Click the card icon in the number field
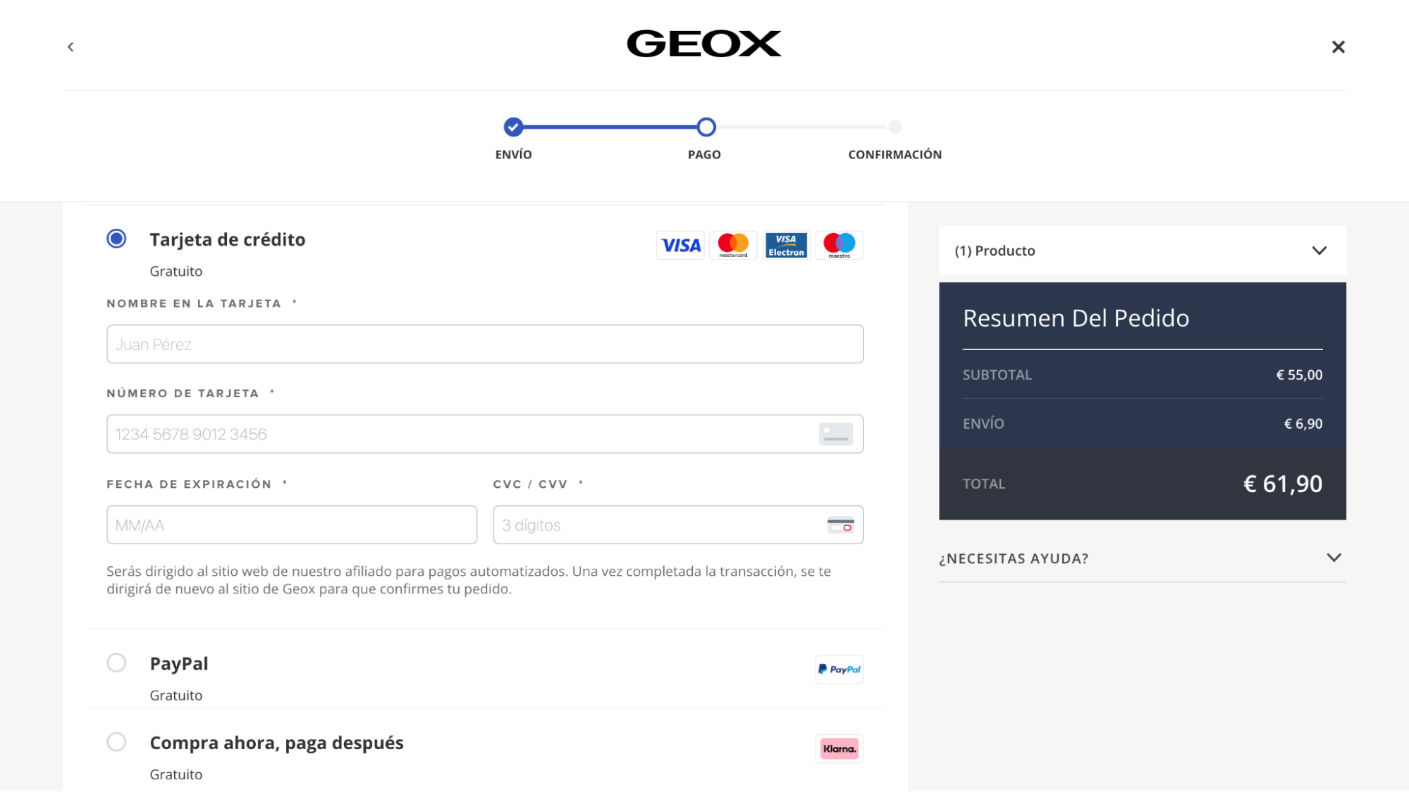The width and height of the screenshot is (1409, 792). pos(836,434)
